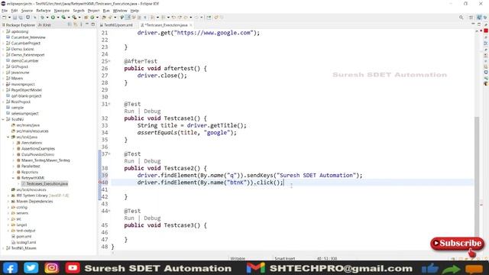
Task: Open the File menu
Action: (5, 11)
